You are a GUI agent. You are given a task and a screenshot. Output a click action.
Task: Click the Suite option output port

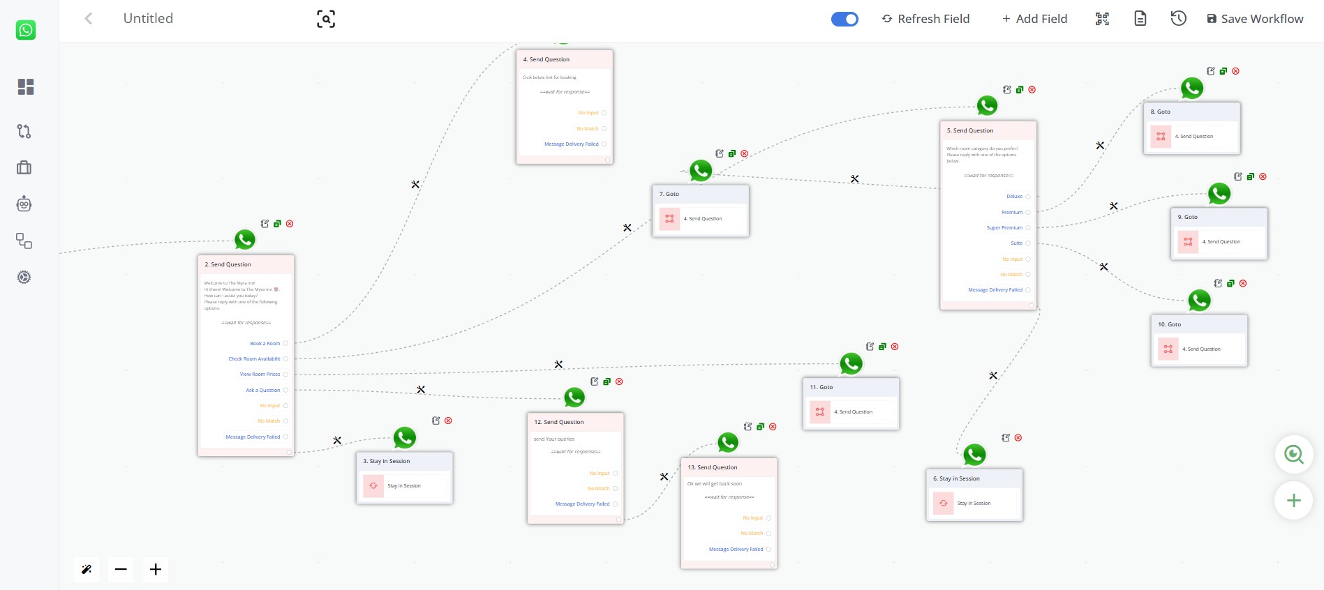pos(1028,243)
